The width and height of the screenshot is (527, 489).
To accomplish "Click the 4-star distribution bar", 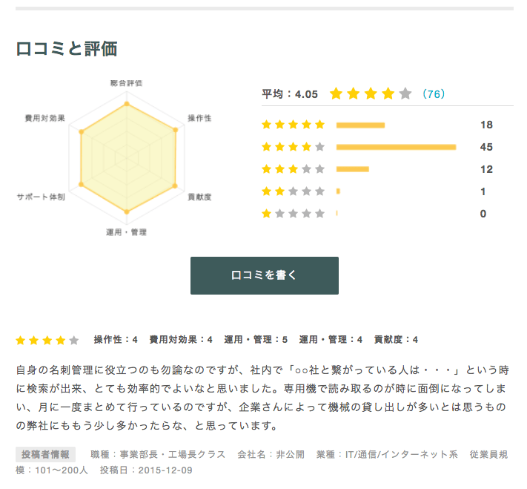I will [396, 147].
